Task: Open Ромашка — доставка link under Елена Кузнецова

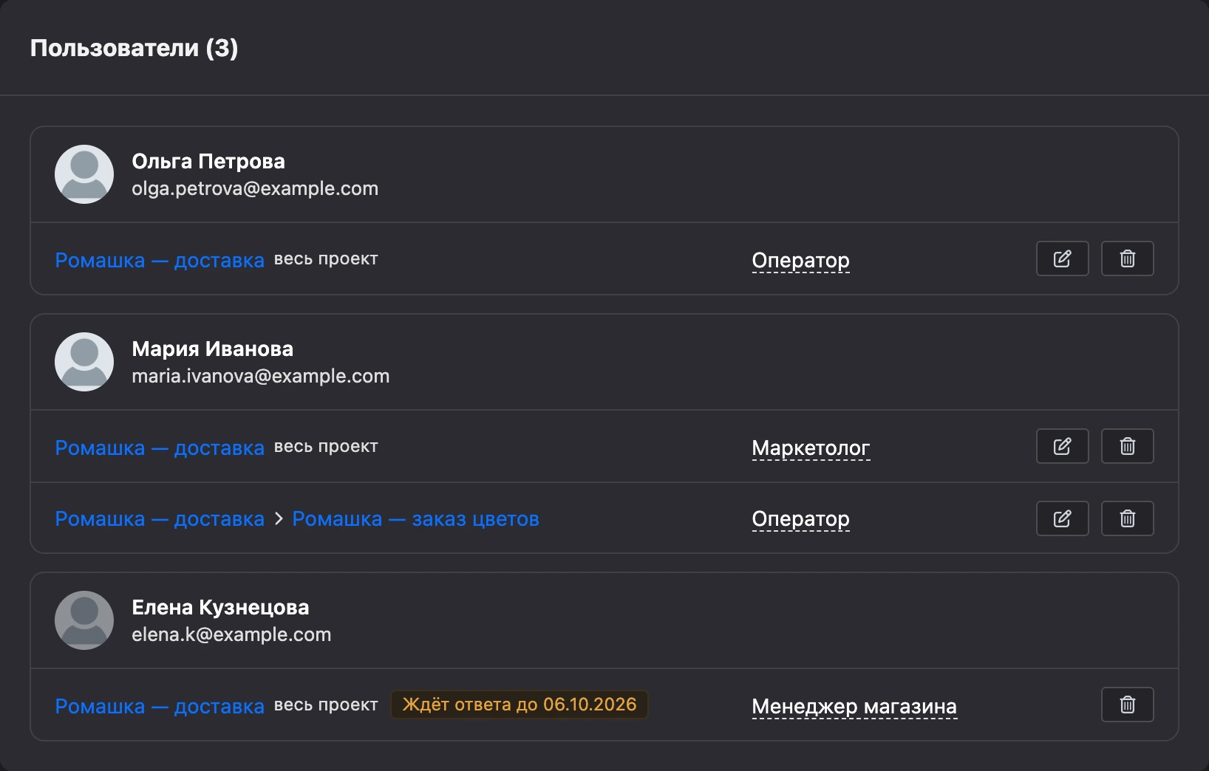Action: pyautogui.click(x=160, y=707)
